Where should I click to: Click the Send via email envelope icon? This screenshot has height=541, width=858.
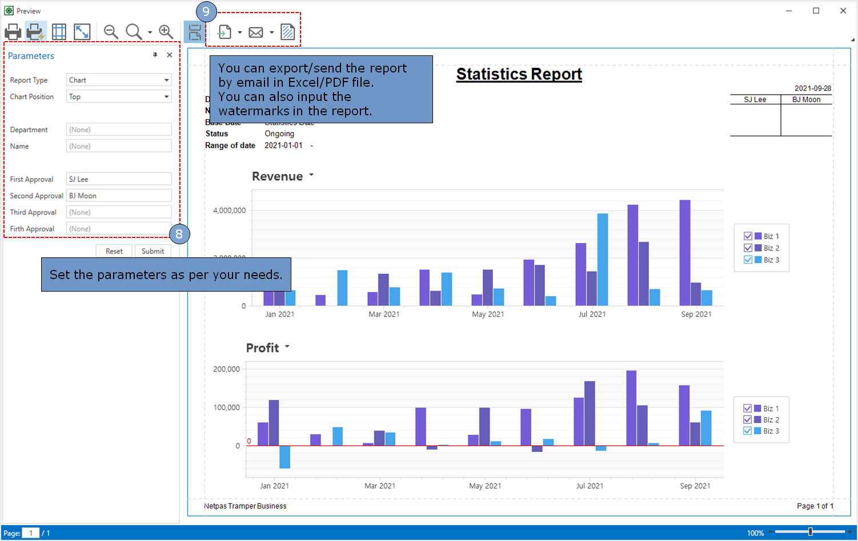[x=256, y=33]
